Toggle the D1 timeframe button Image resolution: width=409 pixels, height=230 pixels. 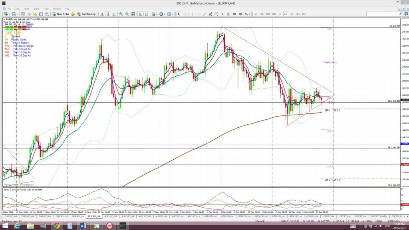[x=292, y=14]
